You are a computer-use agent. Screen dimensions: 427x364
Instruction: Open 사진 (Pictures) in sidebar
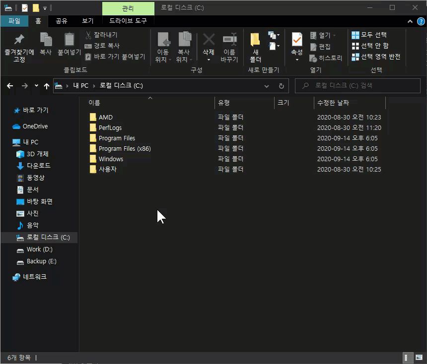[27, 213]
